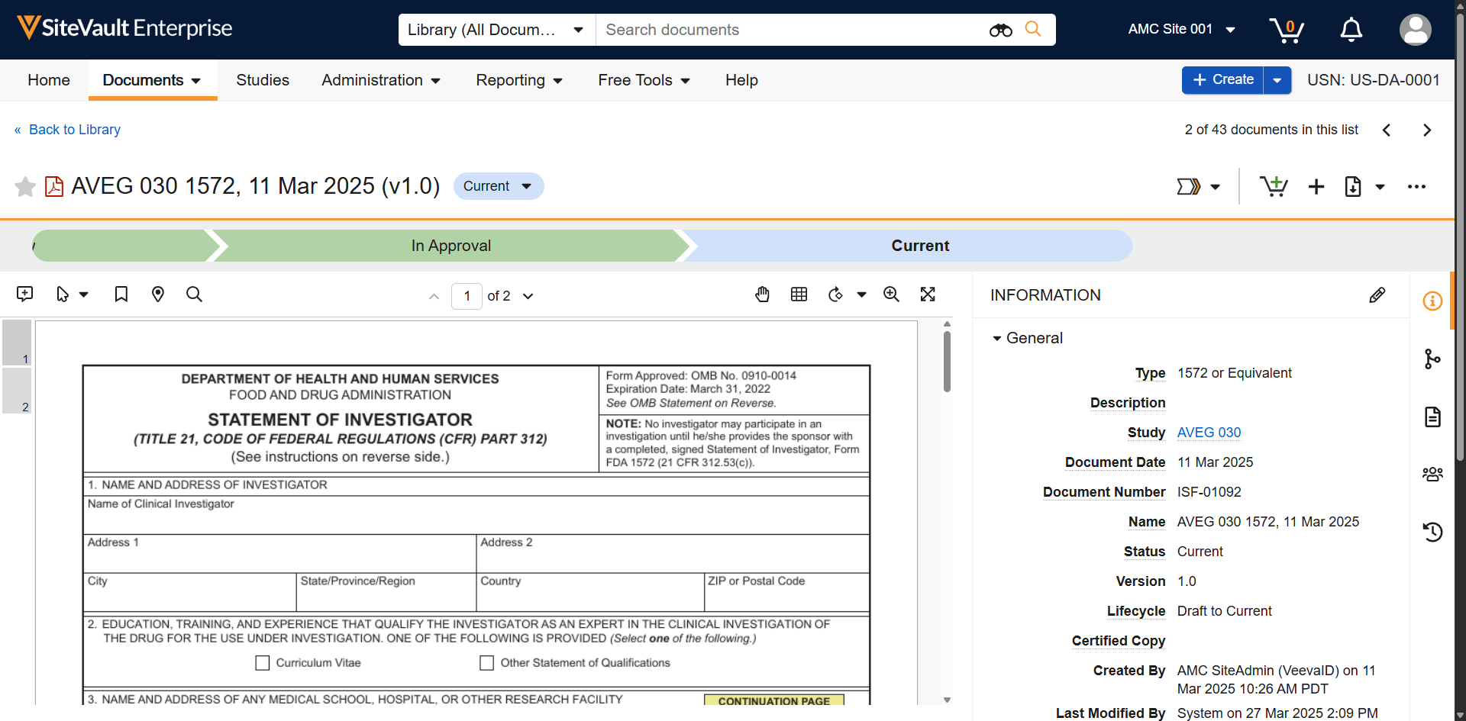1466x721 pixels.
Task: Open the shopping cart icon in header
Action: (1287, 30)
